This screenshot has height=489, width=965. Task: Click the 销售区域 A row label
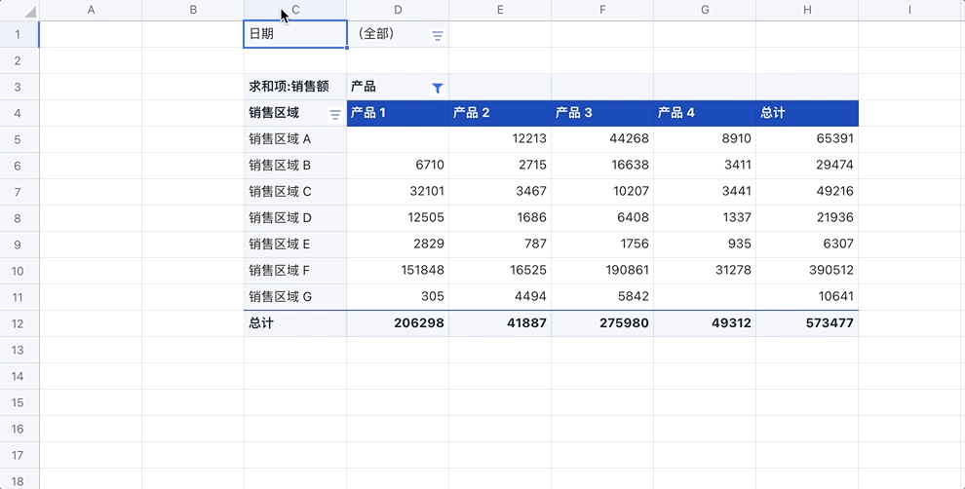(295, 139)
